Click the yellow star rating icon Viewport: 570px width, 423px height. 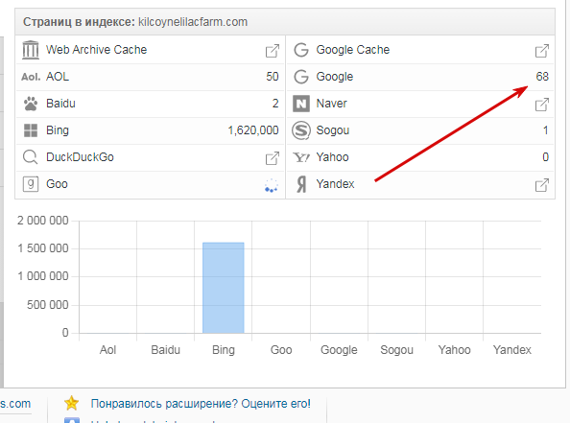(x=71, y=403)
